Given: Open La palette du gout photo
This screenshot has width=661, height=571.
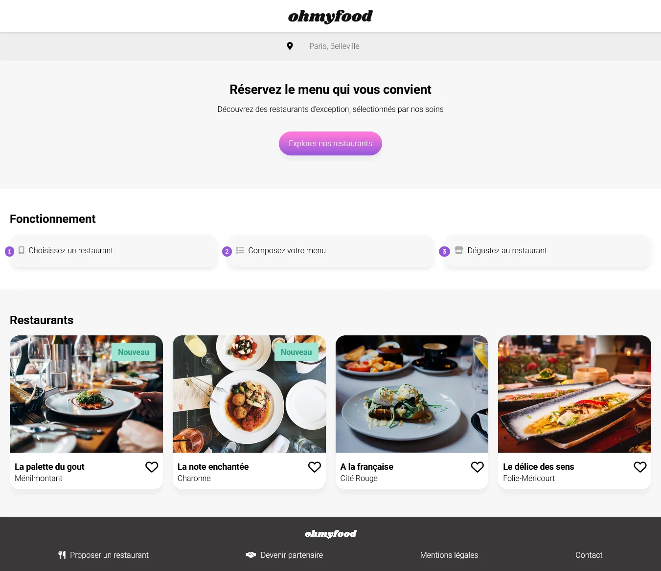Looking at the screenshot, I should coord(86,394).
